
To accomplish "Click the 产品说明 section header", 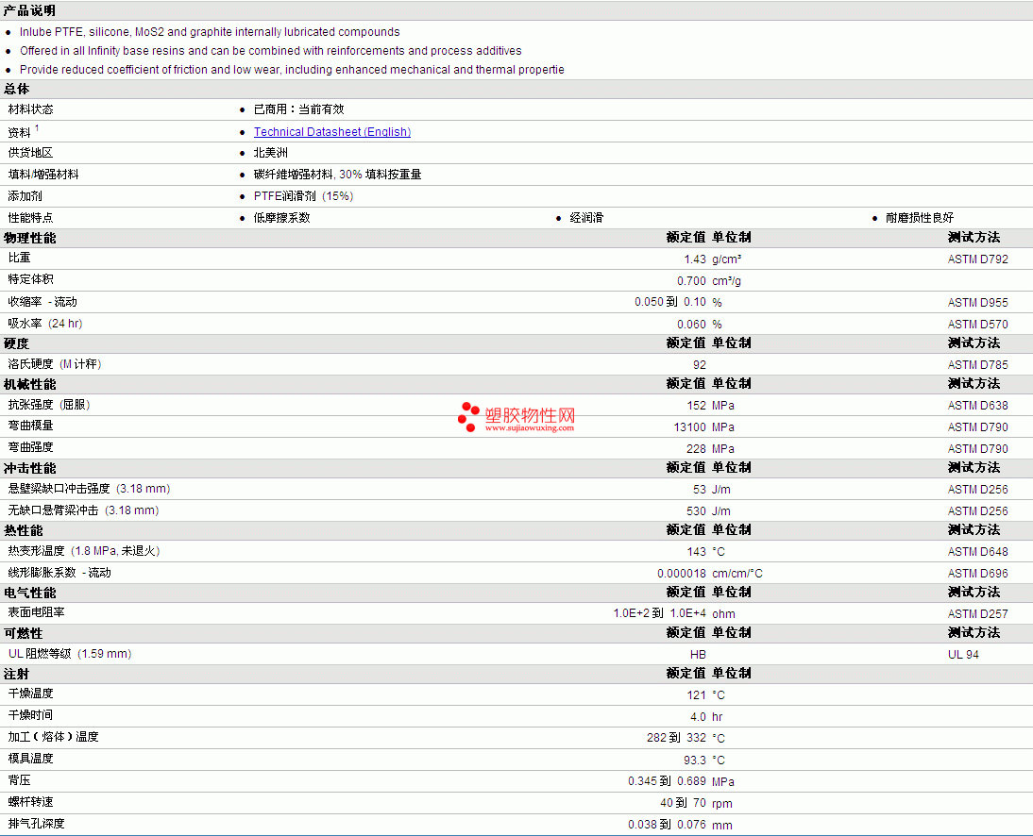I will 29,10.
